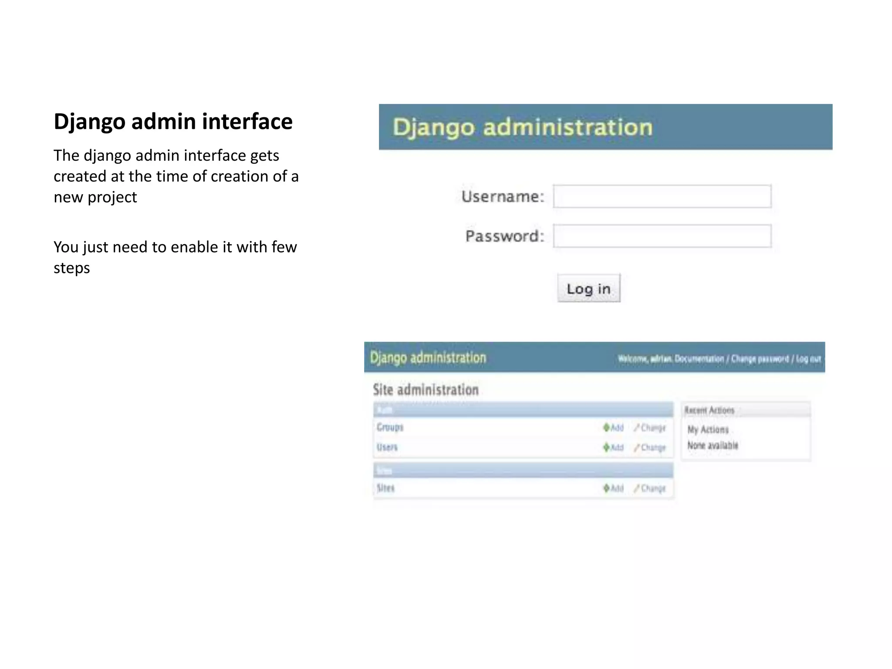Image resolution: width=892 pixels, height=669 pixels.
Task: Click the green Add icon for Sites
Action: point(606,488)
